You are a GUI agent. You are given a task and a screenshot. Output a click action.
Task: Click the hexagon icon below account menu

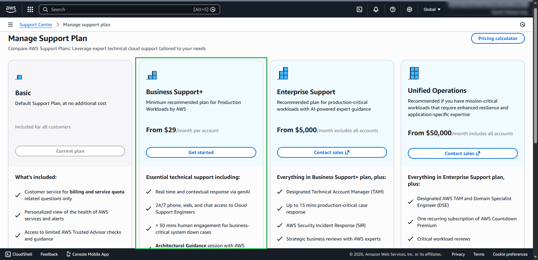click(522, 25)
